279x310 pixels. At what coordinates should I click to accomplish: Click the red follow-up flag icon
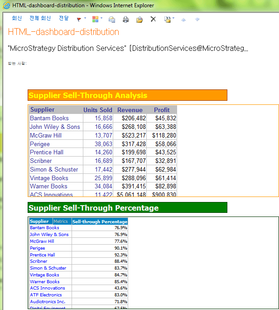coord(79,20)
